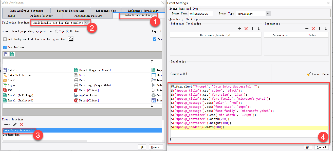The height and width of the screenshot is (151, 333).
Task: Select the Word export icon
Action: click(x=76, y=75)
